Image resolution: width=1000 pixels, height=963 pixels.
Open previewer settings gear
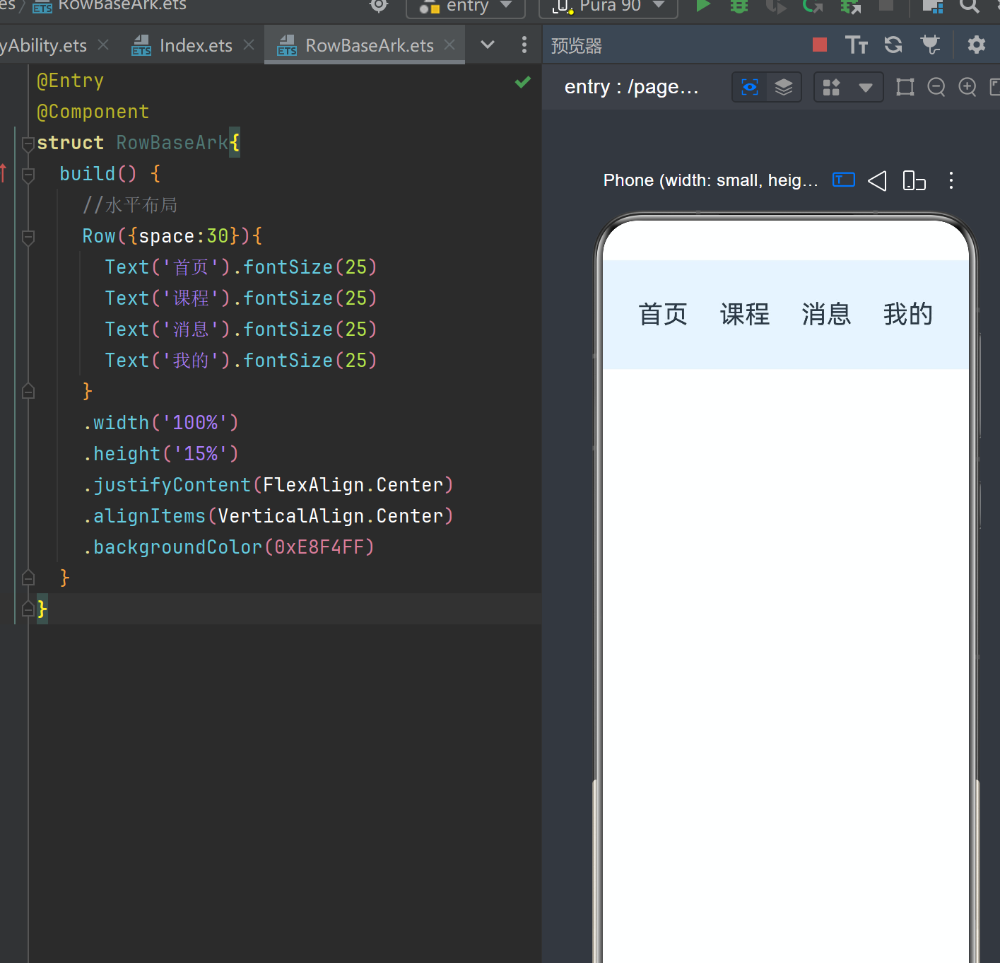pyautogui.click(x=976, y=45)
